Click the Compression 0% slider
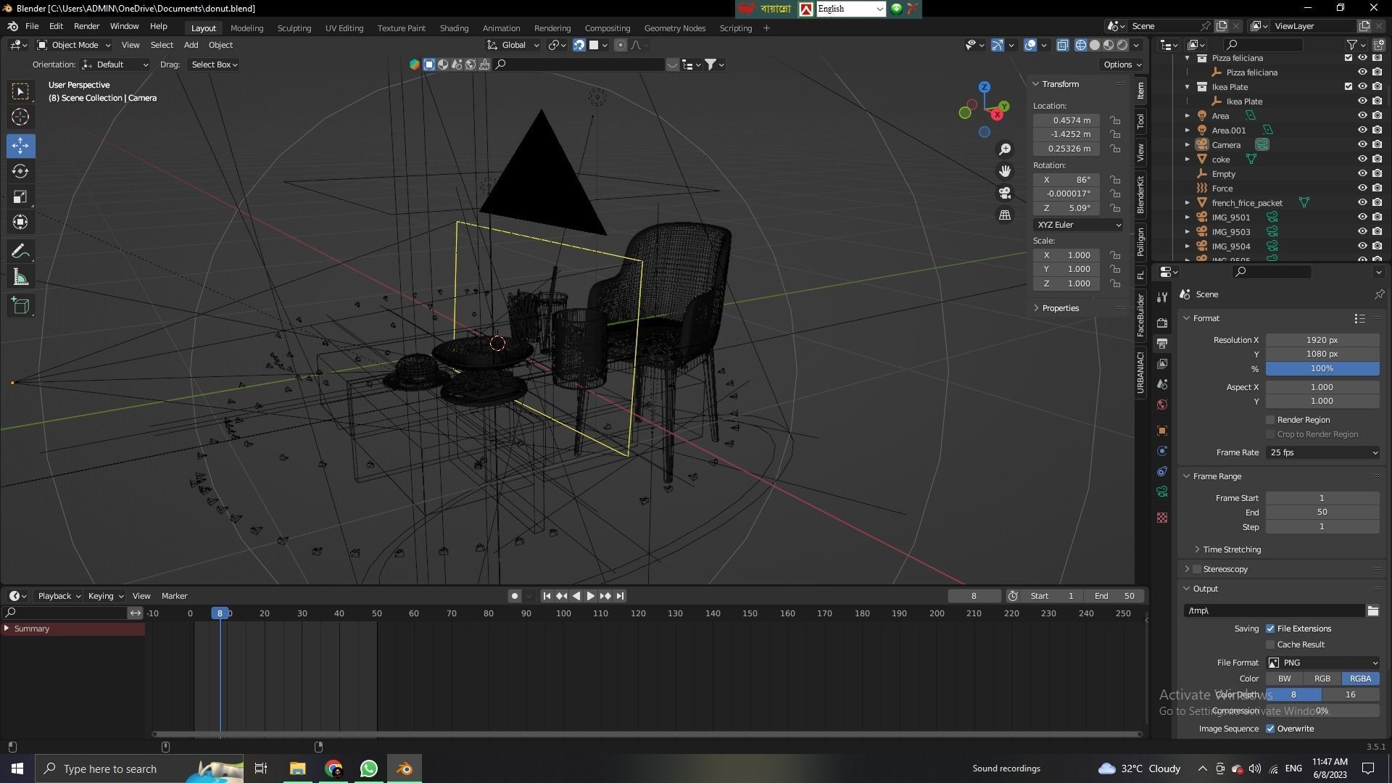 coord(1322,710)
